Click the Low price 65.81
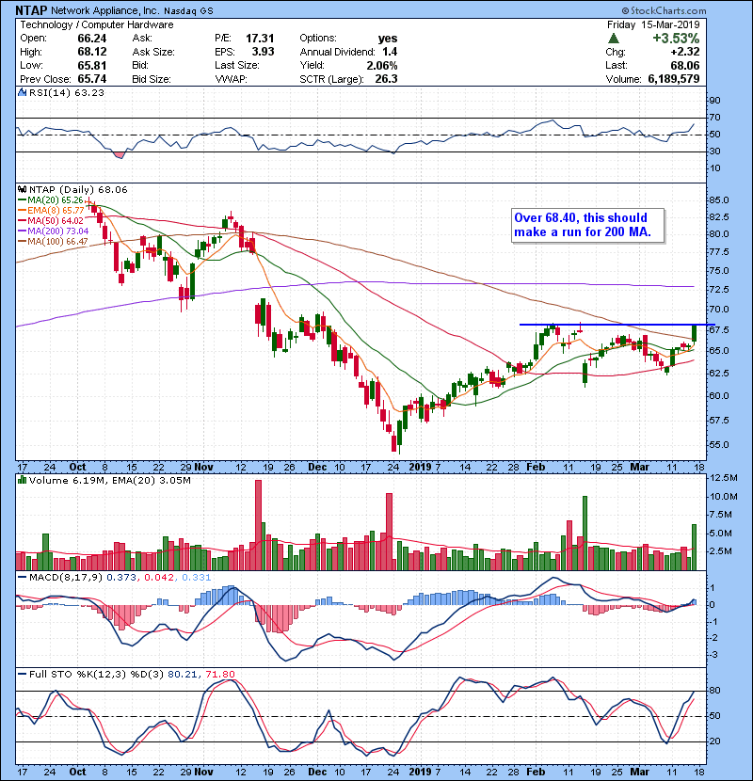Screen dimensions: 753x781 tap(91, 65)
